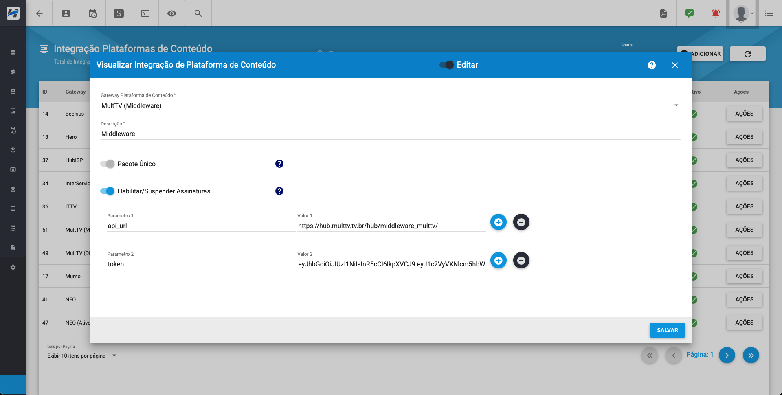Click the dollar sign billing icon

coord(119,13)
